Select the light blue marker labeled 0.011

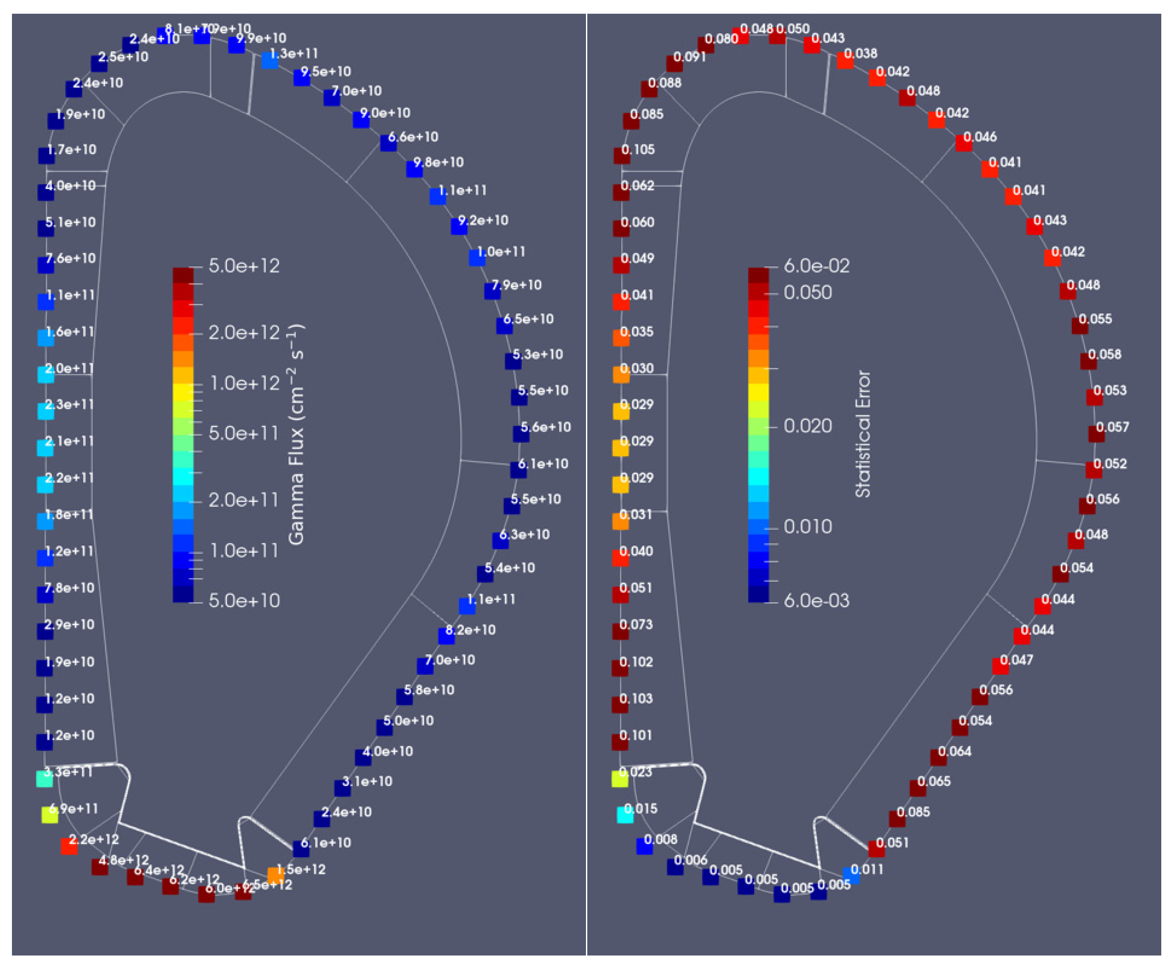click(x=851, y=875)
